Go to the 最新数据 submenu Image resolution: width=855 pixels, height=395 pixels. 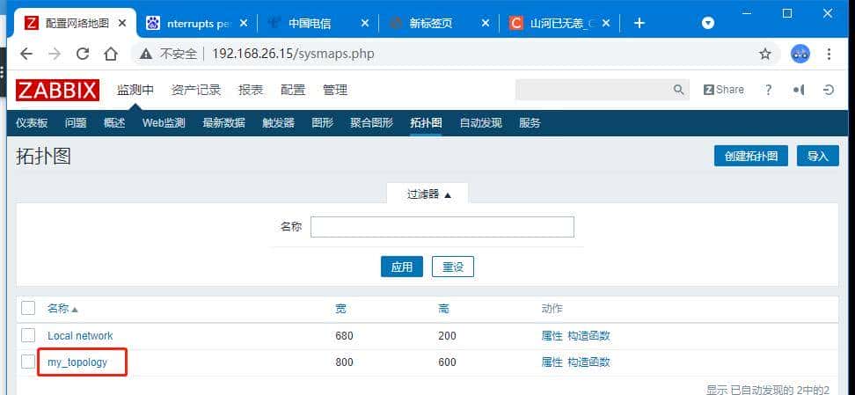[x=223, y=123]
